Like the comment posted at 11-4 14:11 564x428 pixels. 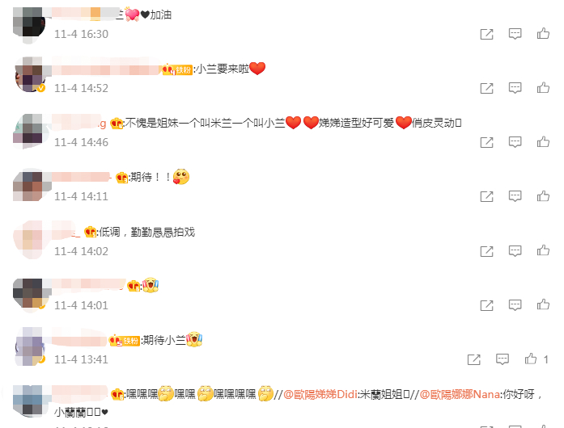click(x=543, y=196)
